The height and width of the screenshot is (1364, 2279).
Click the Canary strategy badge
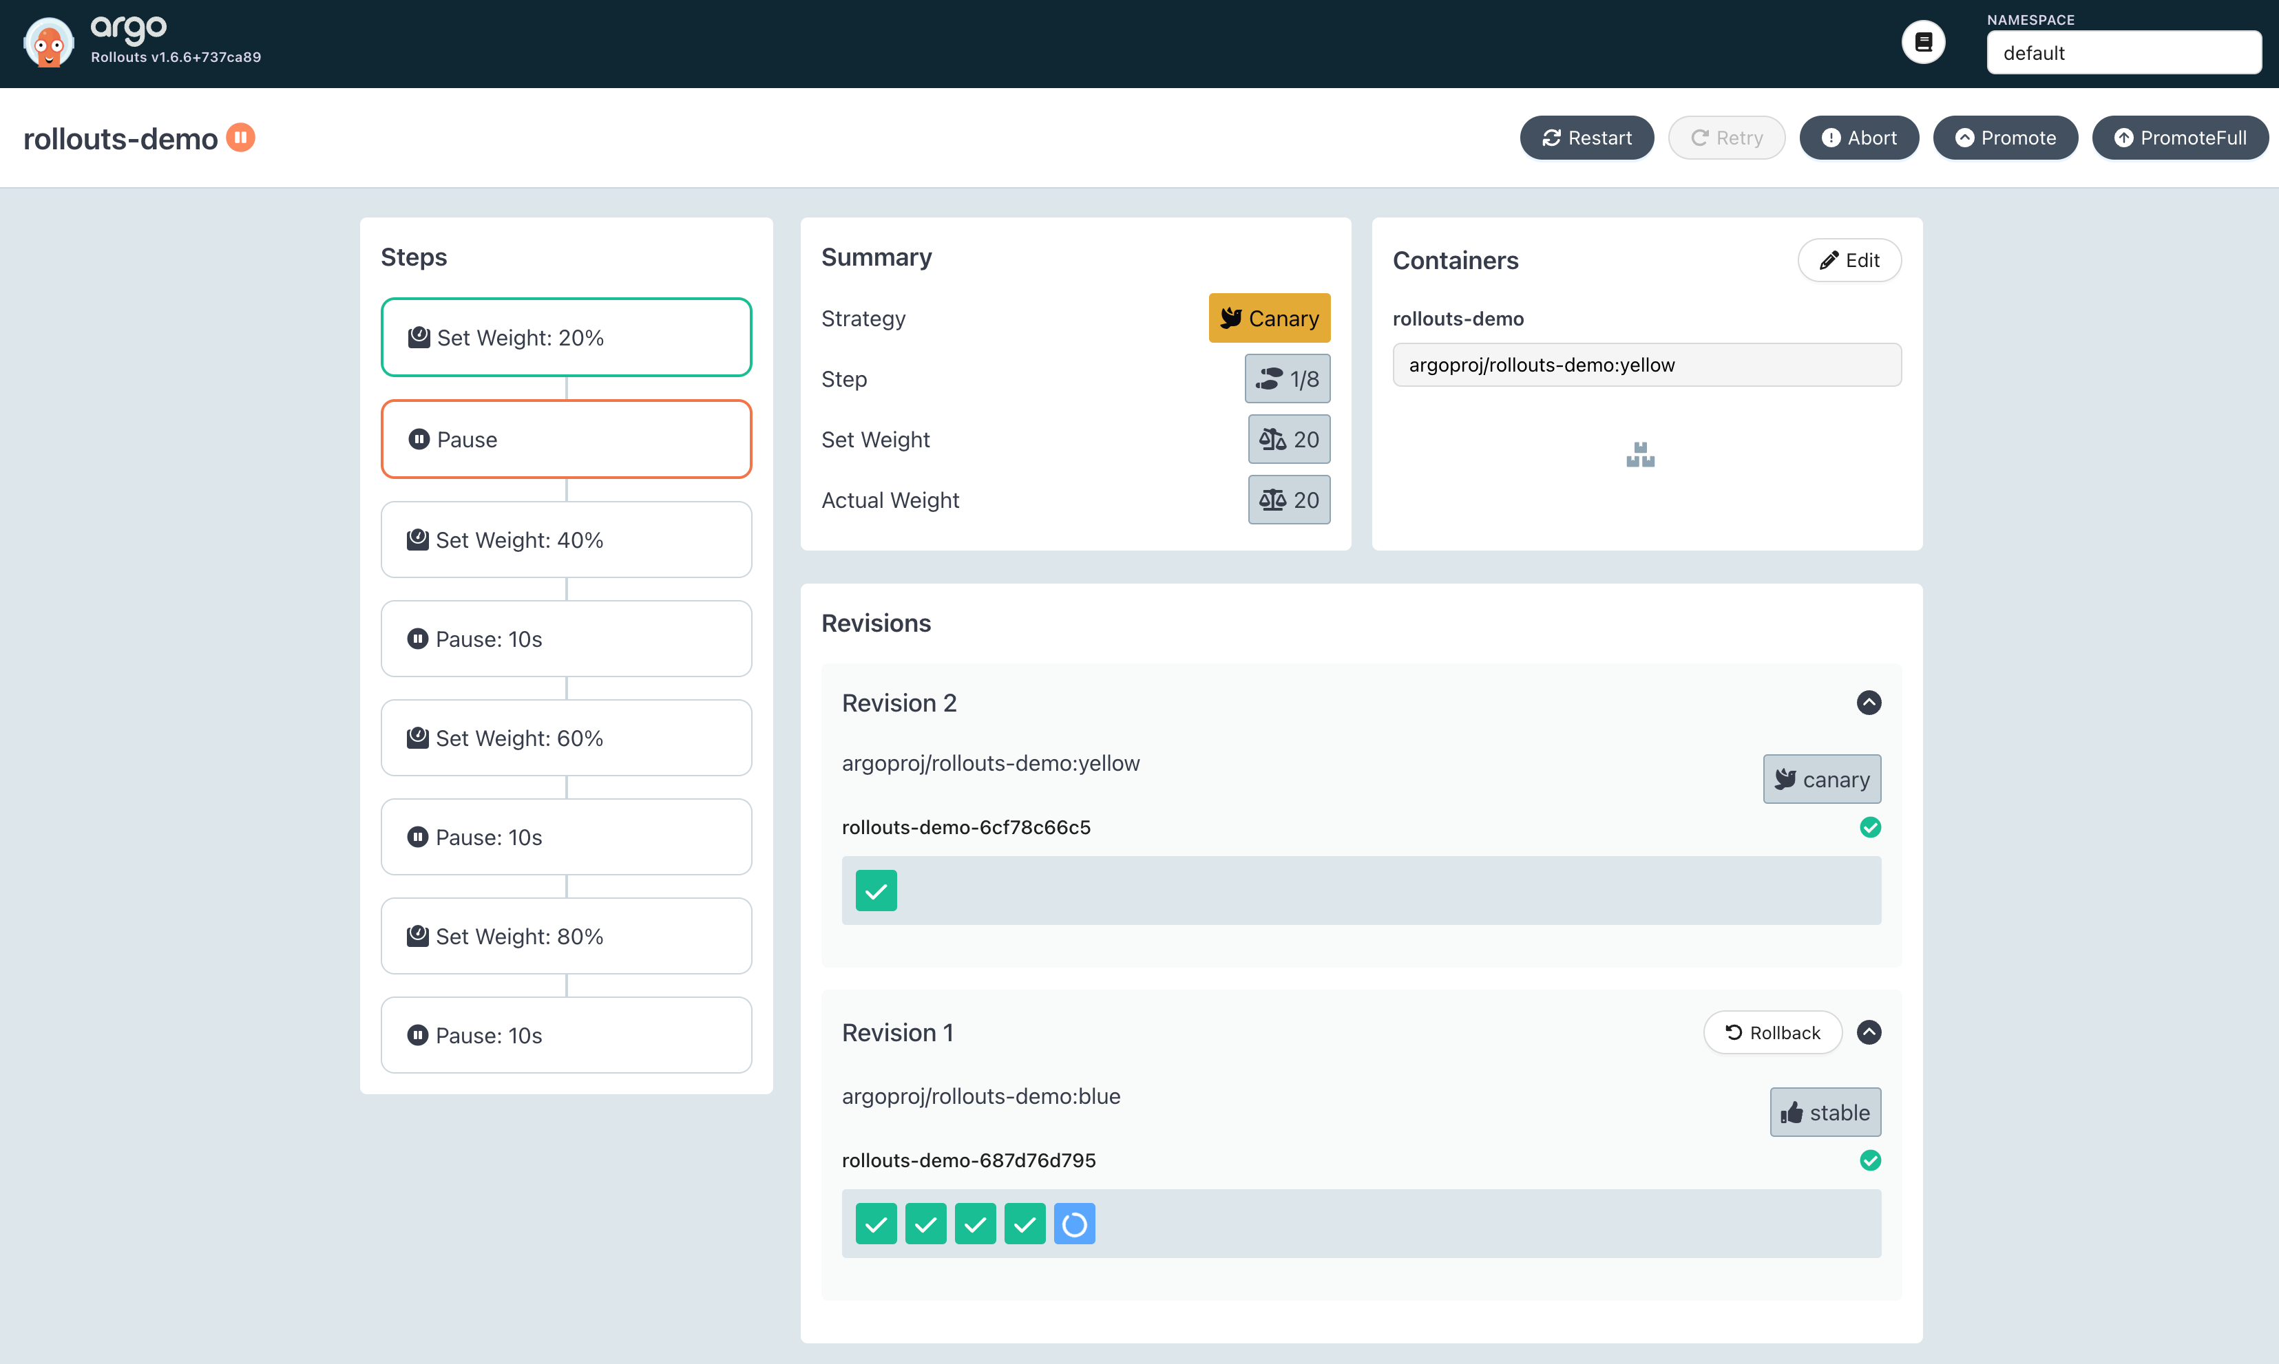click(1269, 318)
